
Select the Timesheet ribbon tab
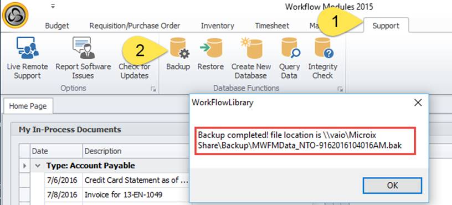pos(272,25)
